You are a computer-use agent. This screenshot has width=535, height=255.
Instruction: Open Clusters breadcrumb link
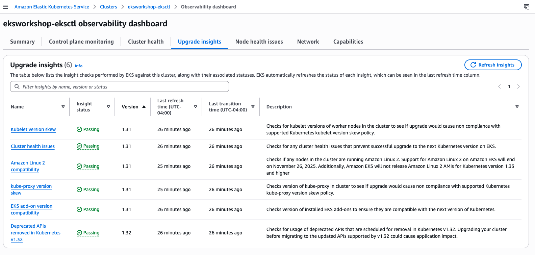click(x=108, y=7)
